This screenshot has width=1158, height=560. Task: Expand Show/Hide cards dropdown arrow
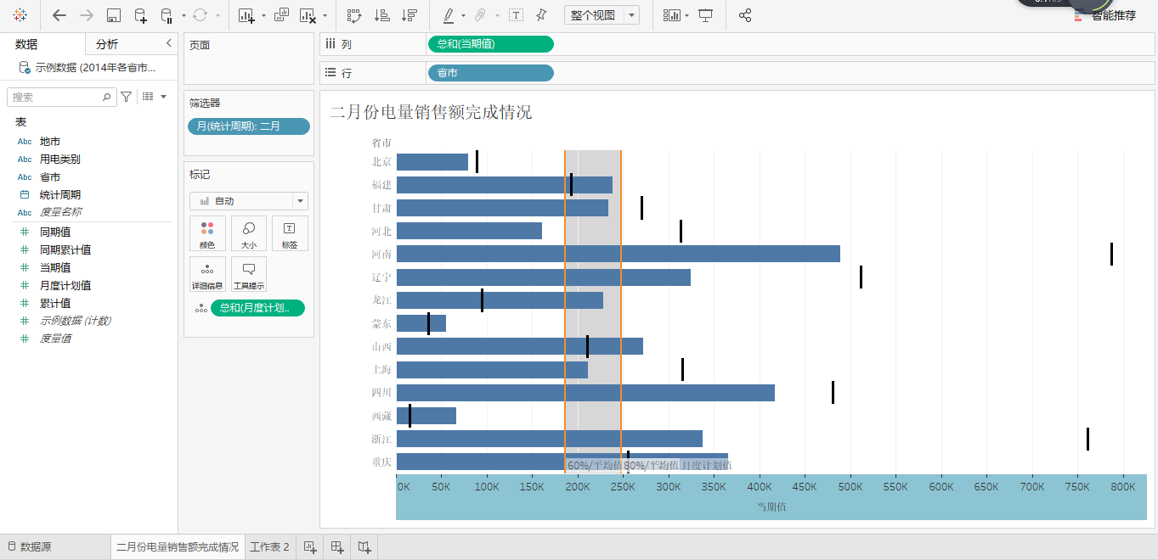[x=686, y=15]
